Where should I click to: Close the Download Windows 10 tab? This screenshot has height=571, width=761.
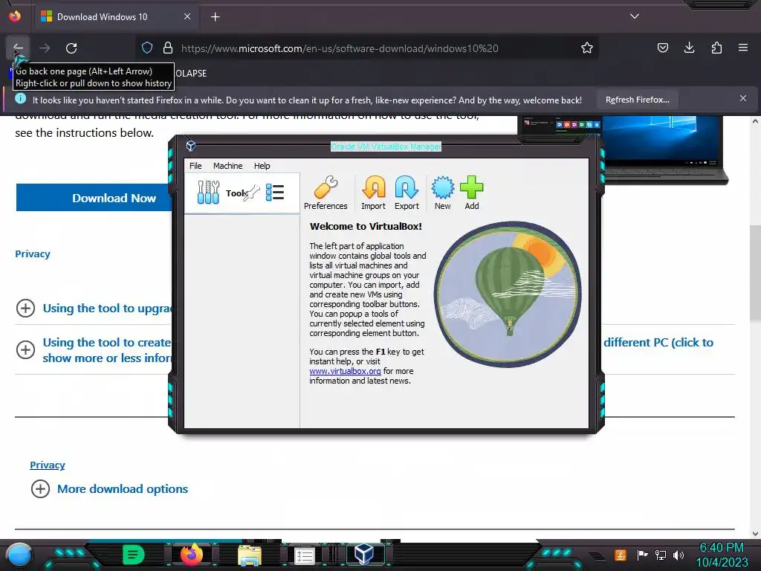[187, 16]
